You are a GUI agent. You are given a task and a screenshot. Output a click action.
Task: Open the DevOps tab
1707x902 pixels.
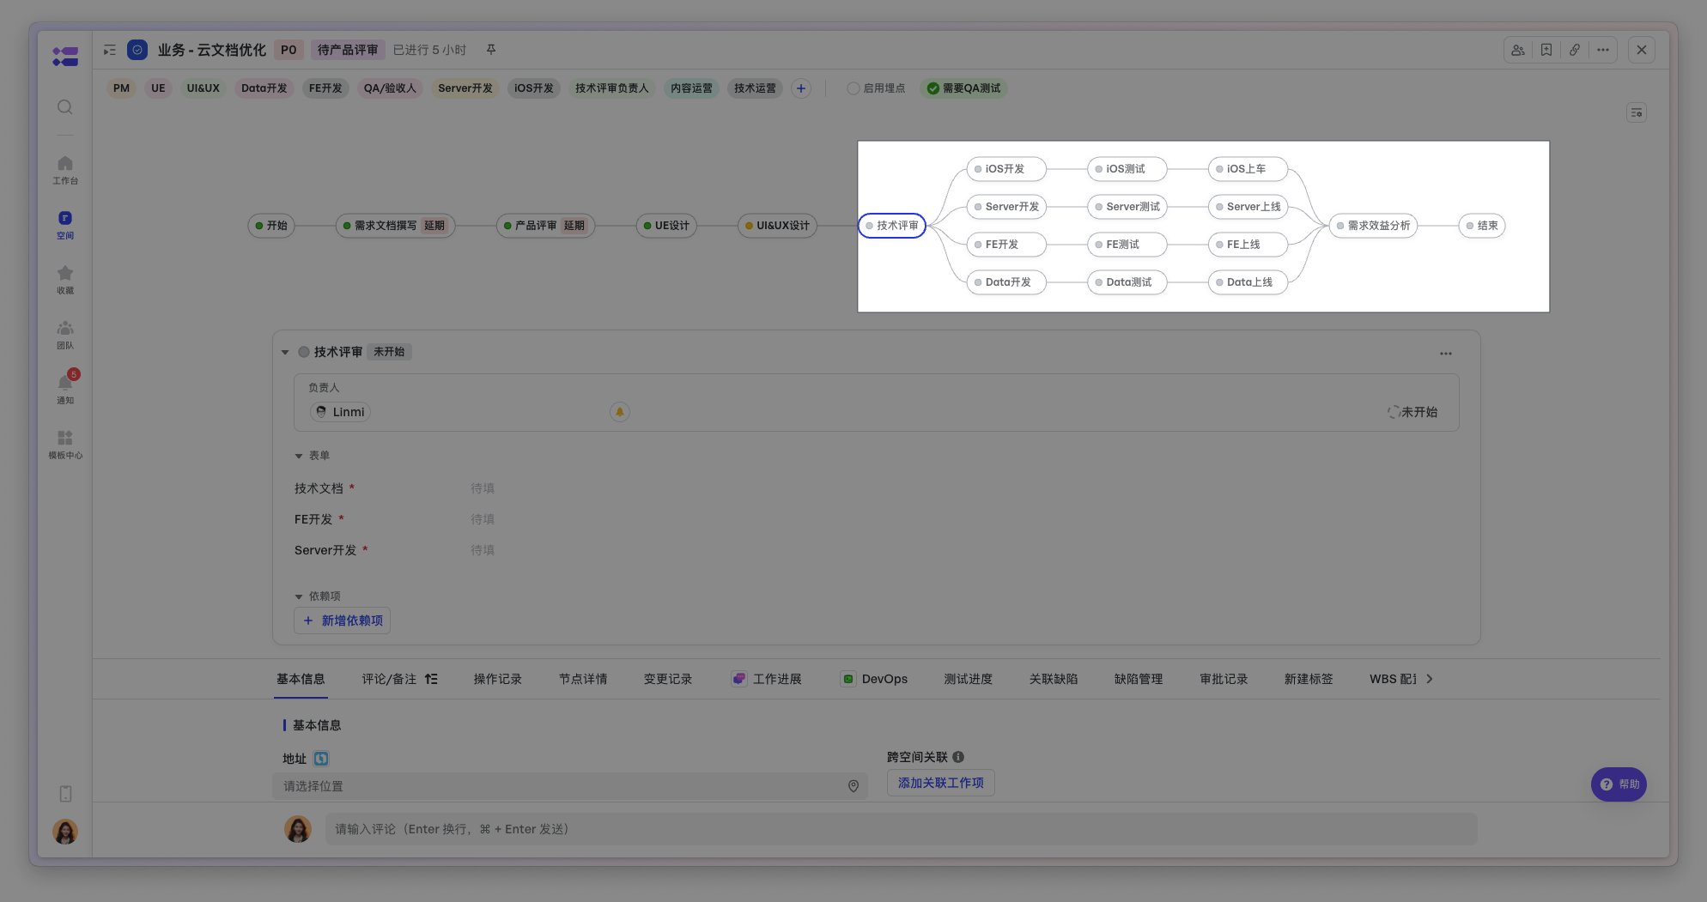(874, 679)
